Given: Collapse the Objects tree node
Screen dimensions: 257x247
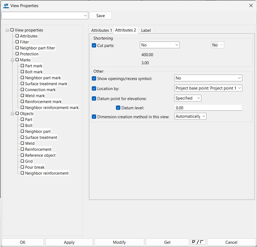Looking at the screenshot, I should (13, 113).
